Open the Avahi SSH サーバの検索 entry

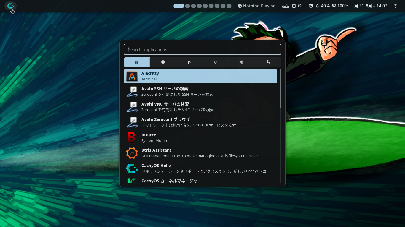coord(200,92)
